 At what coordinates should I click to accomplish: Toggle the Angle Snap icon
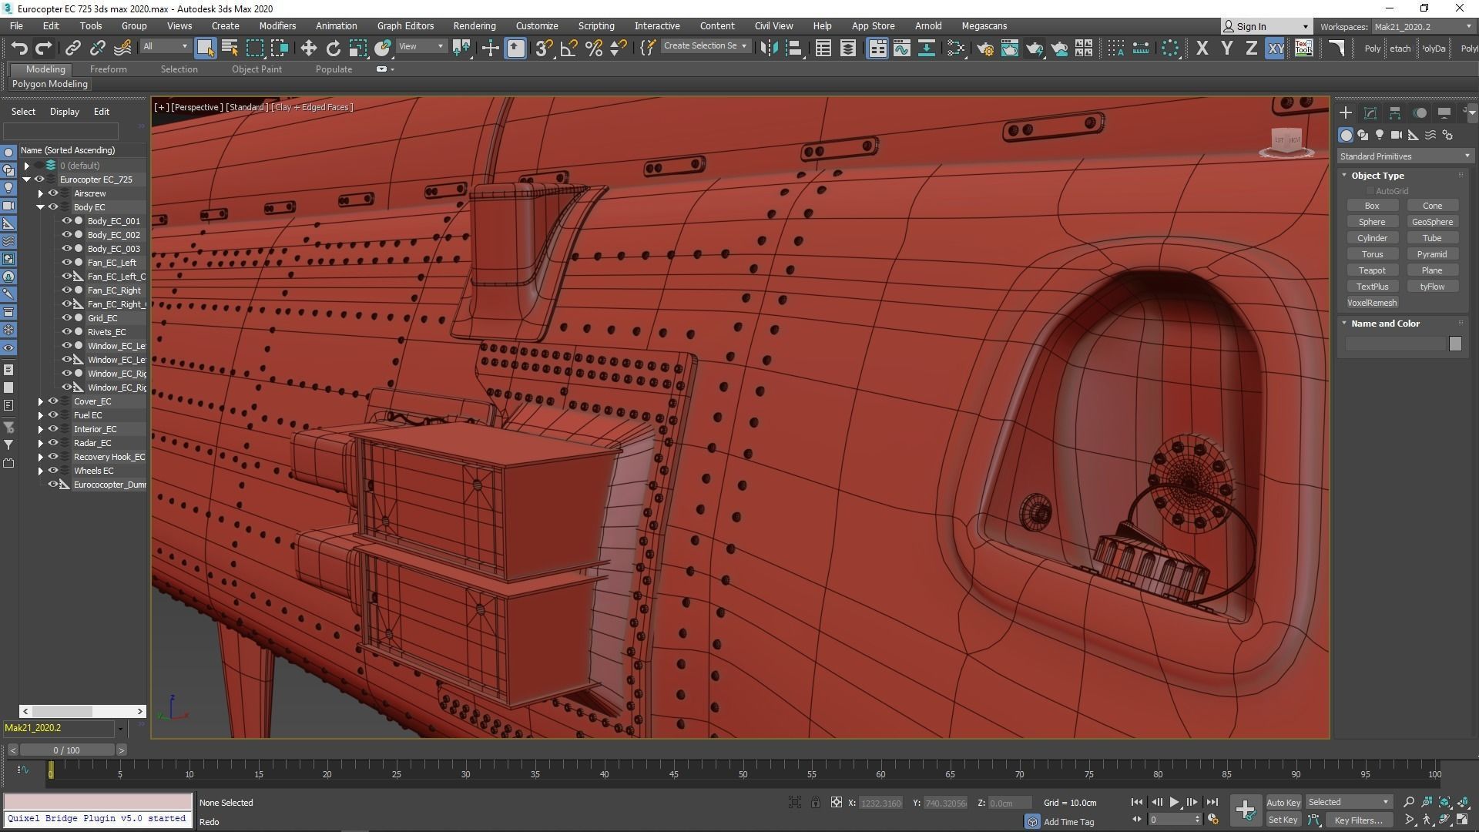pos(568,49)
